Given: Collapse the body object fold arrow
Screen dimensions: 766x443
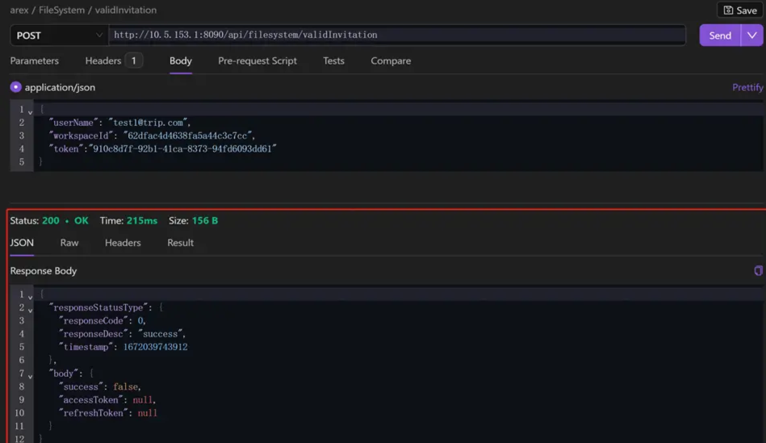Looking at the screenshot, I should (x=31, y=375).
